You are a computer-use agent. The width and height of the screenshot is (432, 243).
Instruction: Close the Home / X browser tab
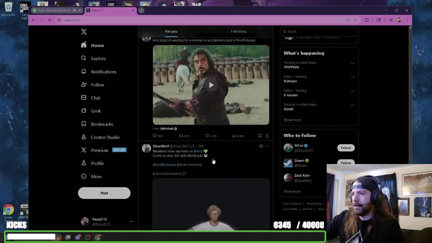point(133,10)
